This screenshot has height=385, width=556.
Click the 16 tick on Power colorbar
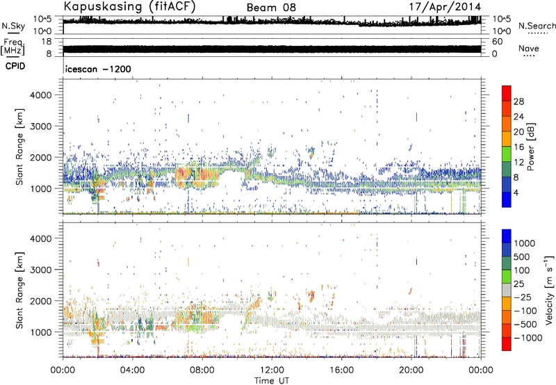pyautogui.click(x=518, y=147)
